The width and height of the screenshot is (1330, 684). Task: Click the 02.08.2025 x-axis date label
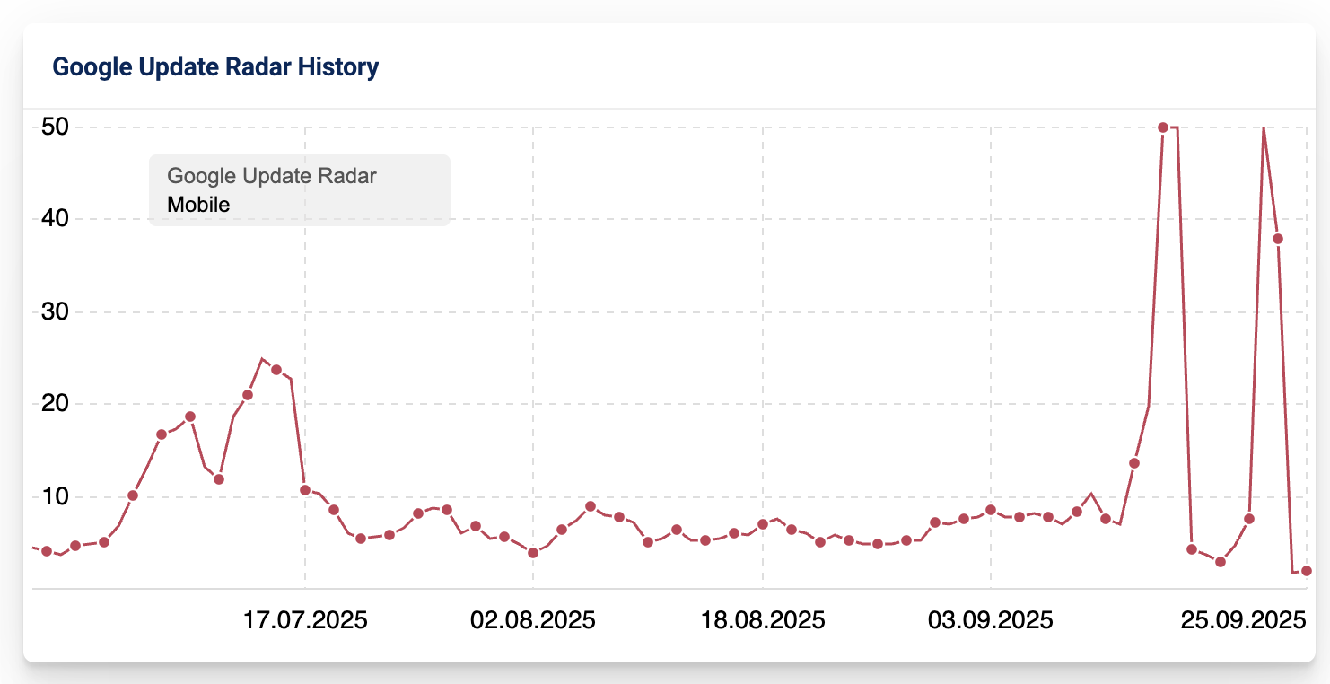[533, 621]
